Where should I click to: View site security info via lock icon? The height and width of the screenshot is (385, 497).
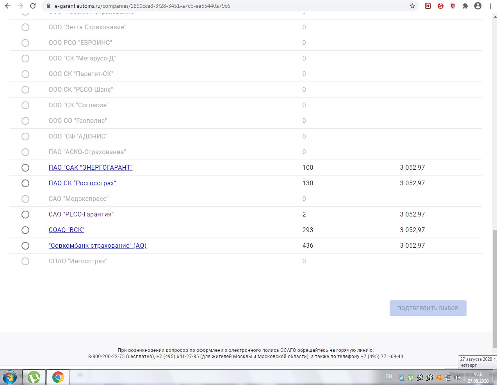pyautogui.click(x=48, y=6)
